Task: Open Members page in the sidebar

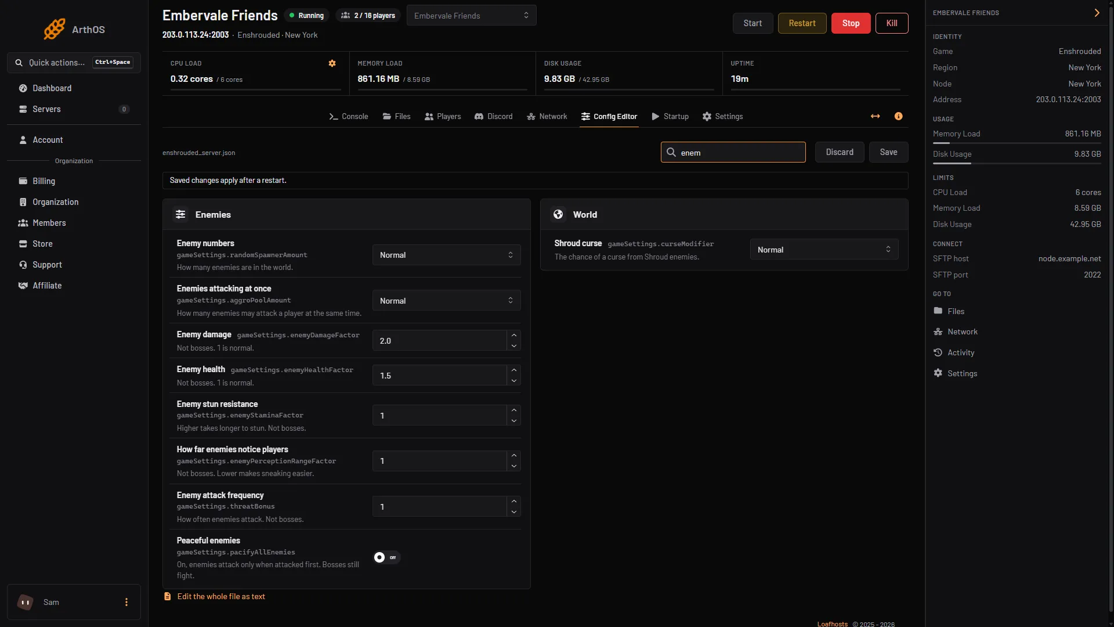Action: [74, 223]
